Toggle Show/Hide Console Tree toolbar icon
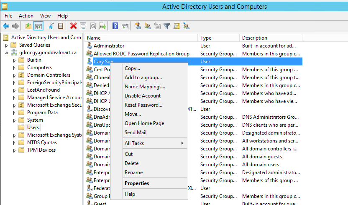The height and width of the screenshot is (205, 348). [38, 26]
